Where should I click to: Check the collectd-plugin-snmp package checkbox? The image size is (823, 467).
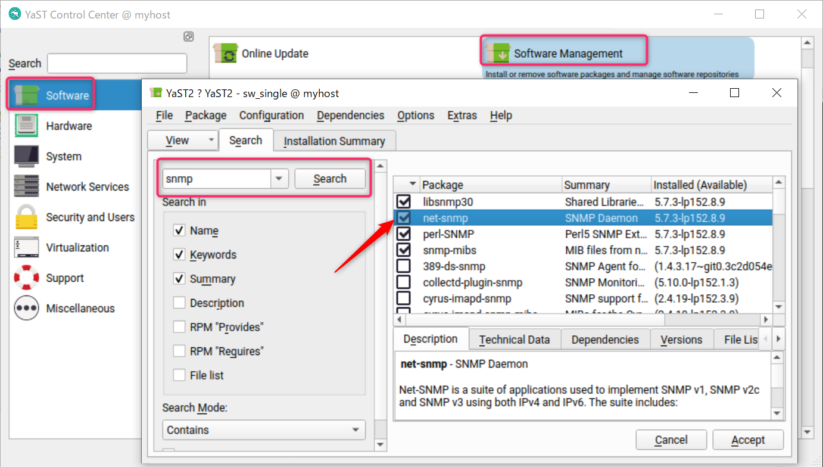404,282
